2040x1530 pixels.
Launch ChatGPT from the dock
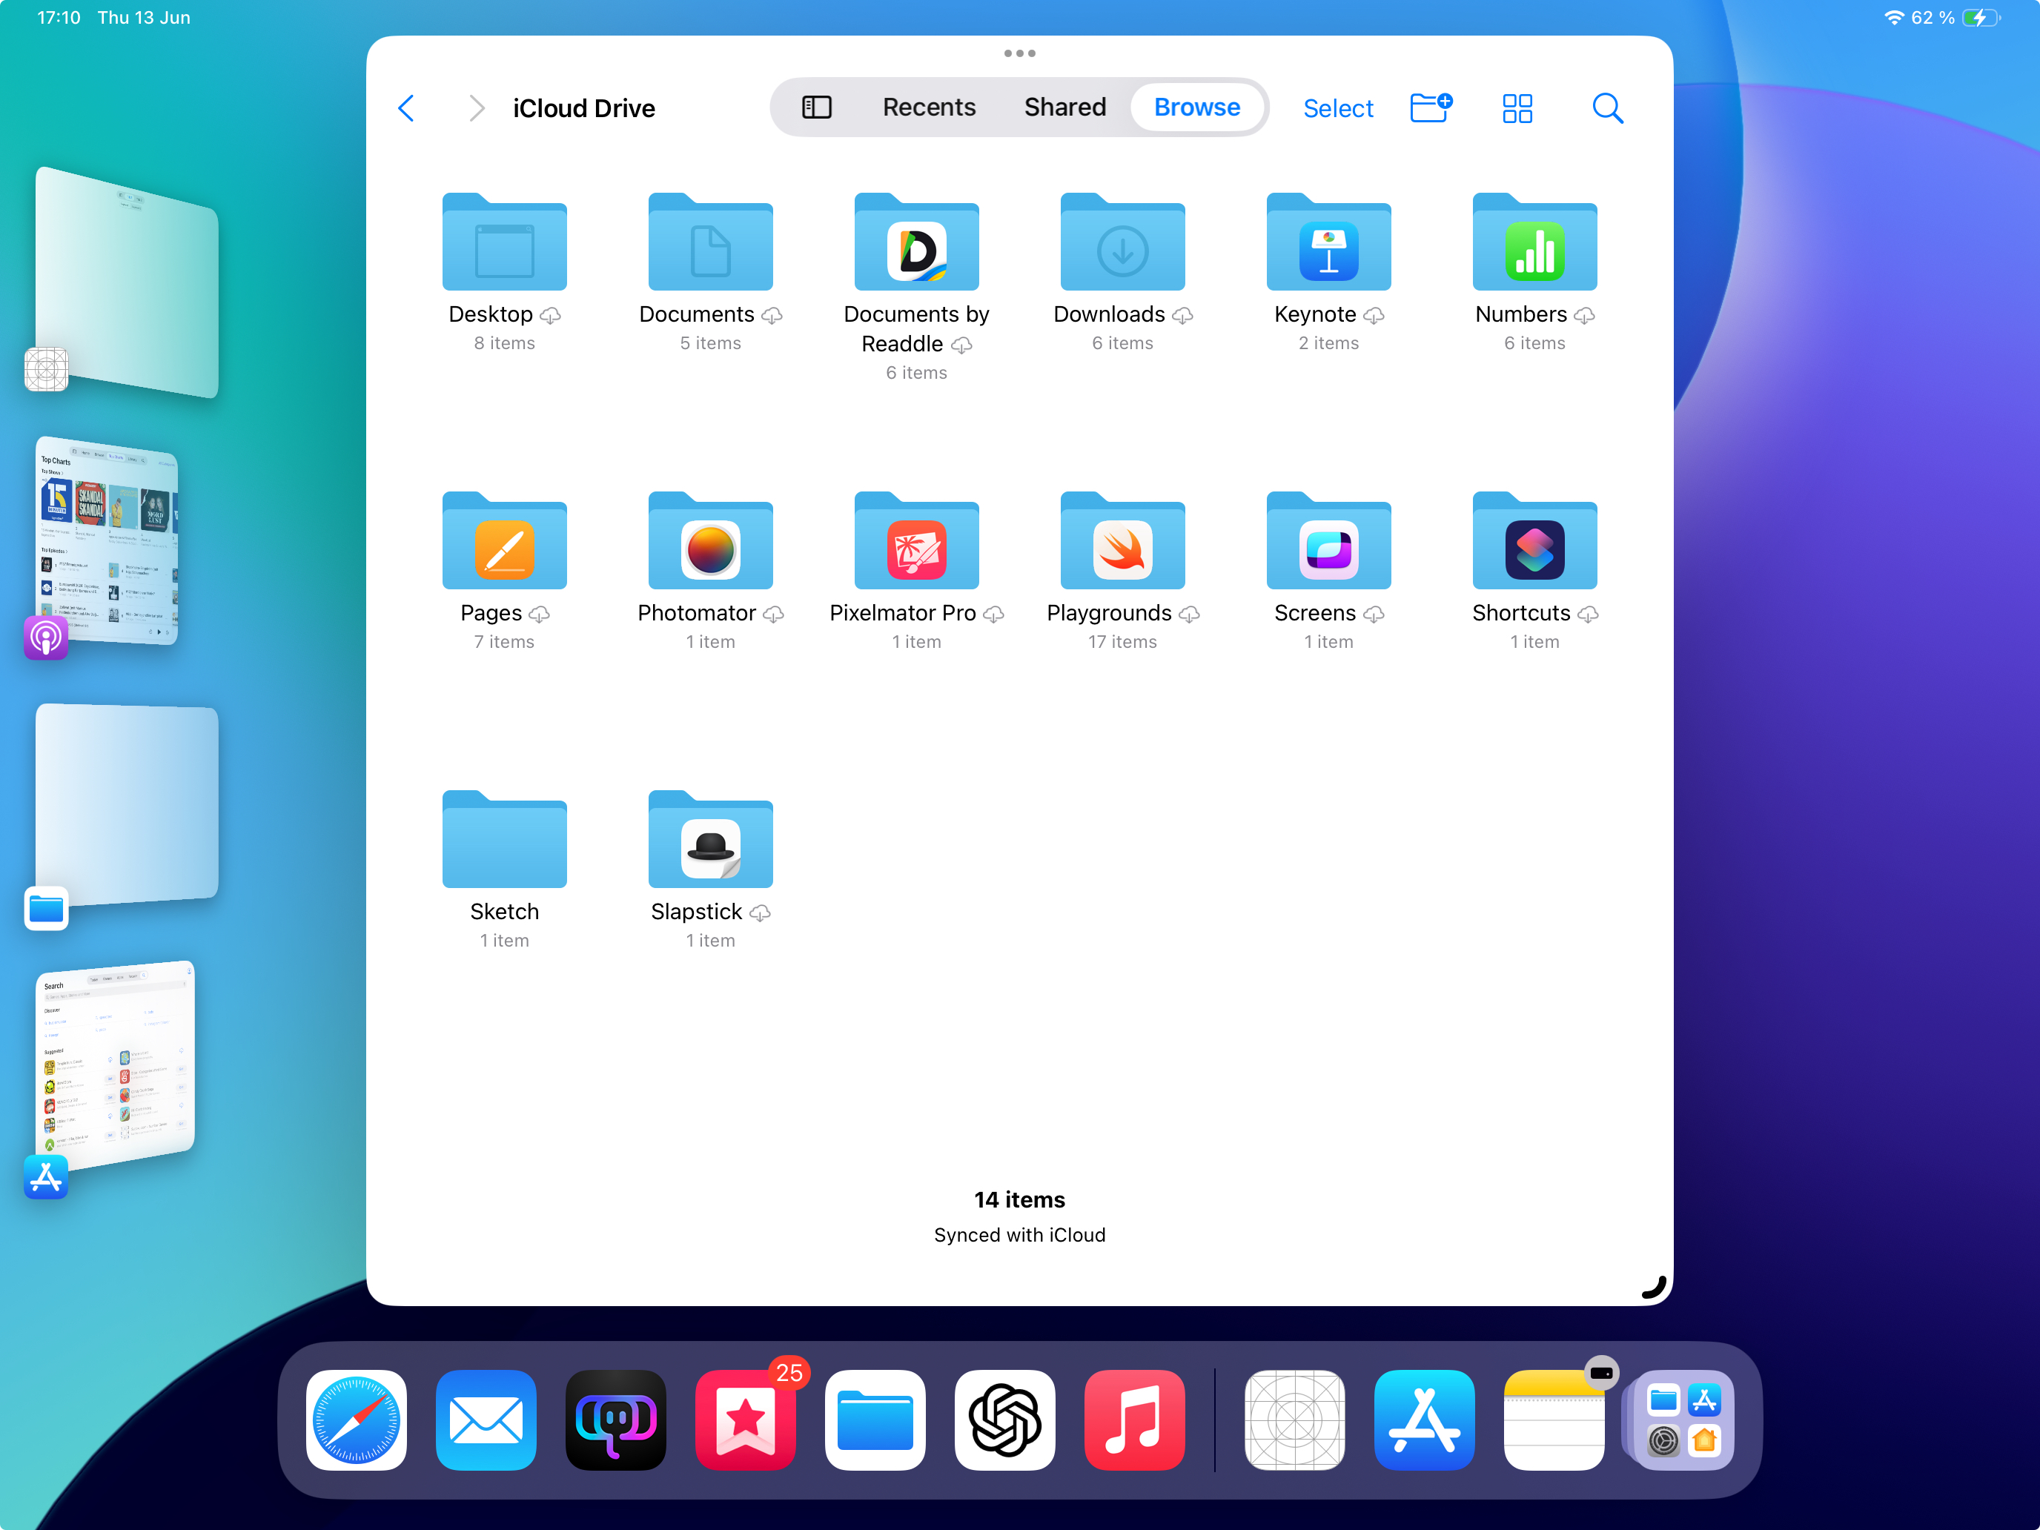point(1004,1420)
